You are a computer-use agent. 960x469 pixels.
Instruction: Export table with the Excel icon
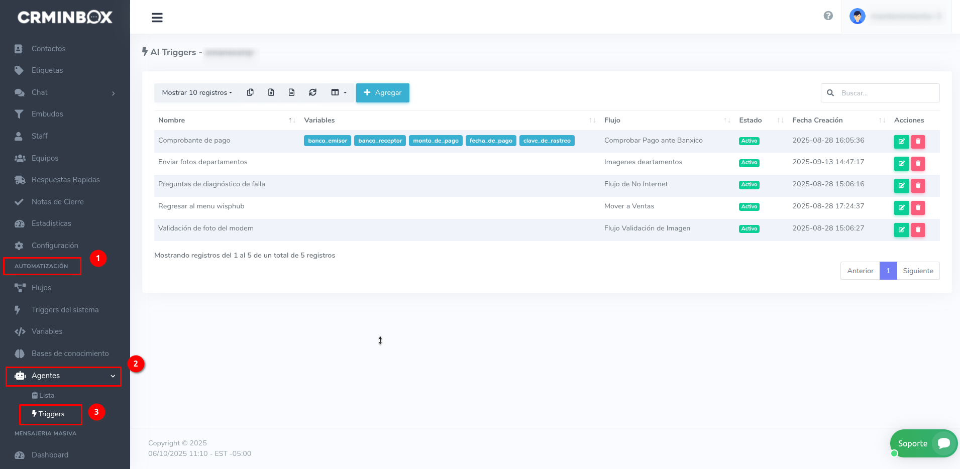pos(271,92)
